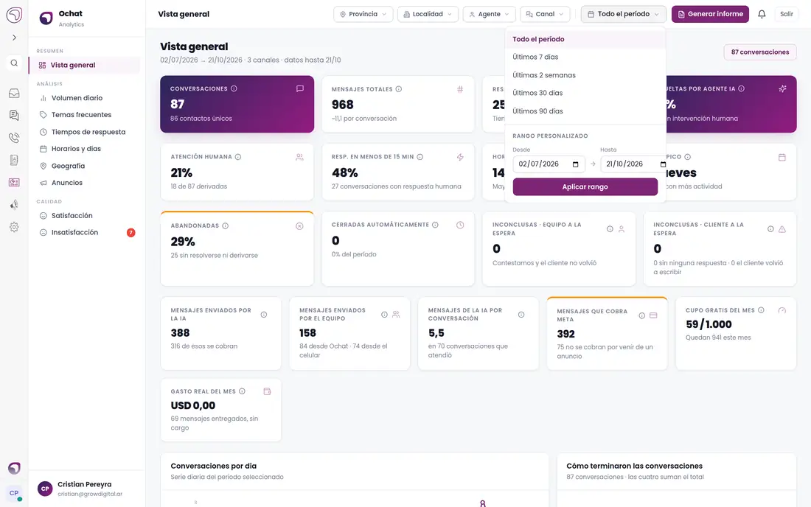Open the search icon in left rail
This screenshot has height=507, width=811.
pos(14,63)
